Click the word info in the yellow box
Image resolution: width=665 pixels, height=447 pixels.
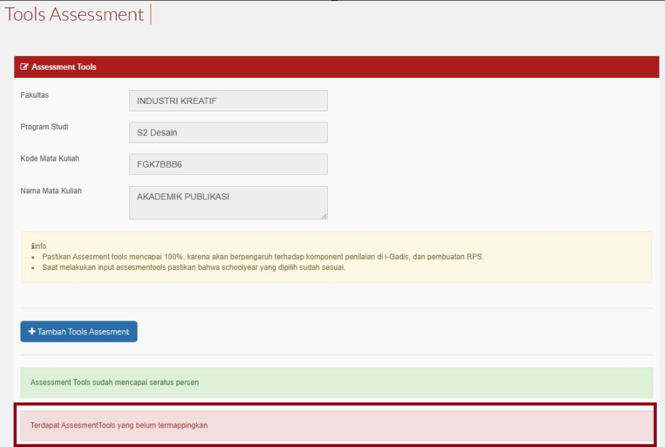coord(40,246)
